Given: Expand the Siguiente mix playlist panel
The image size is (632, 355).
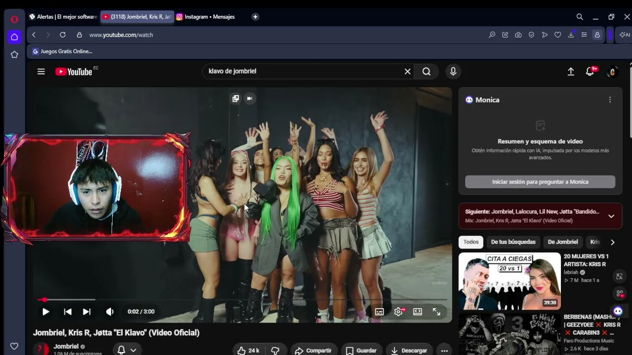Looking at the screenshot, I should 611,216.
